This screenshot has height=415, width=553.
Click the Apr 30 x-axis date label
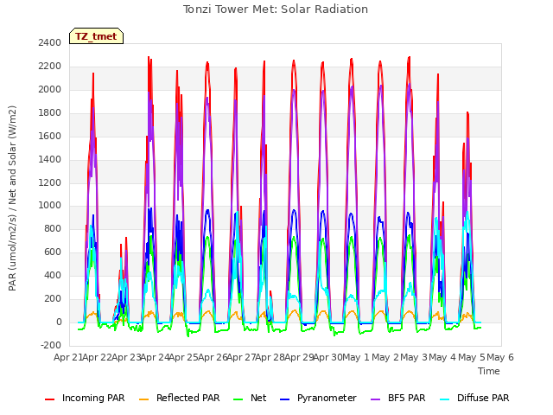[327, 357]
